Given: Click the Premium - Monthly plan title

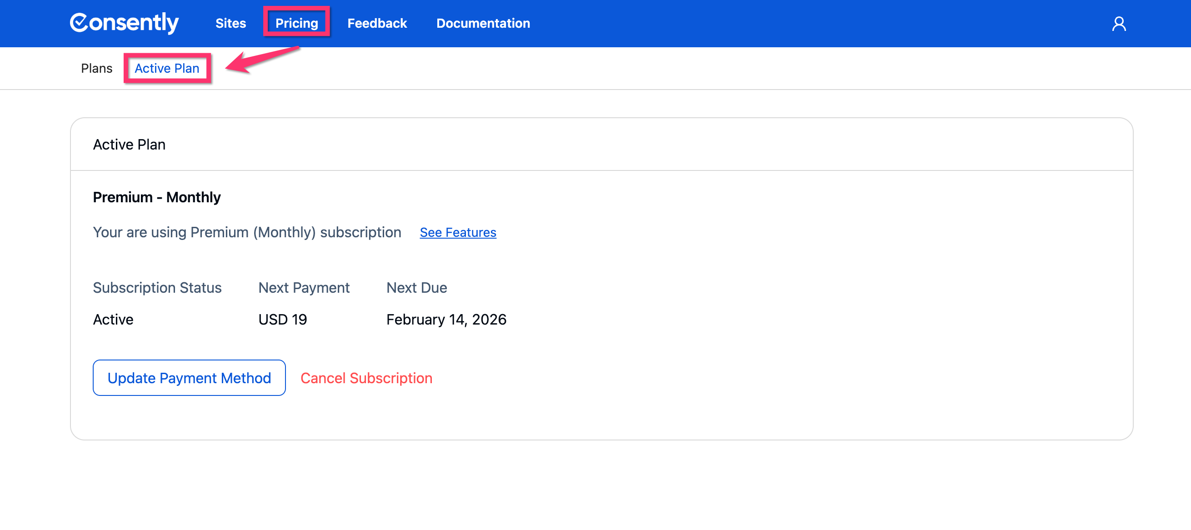Looking at the screenshot, I should pos(157,197).
